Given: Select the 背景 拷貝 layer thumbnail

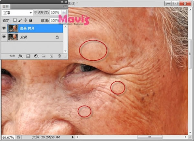Looking at the screenshot, I should pos(13,28).
